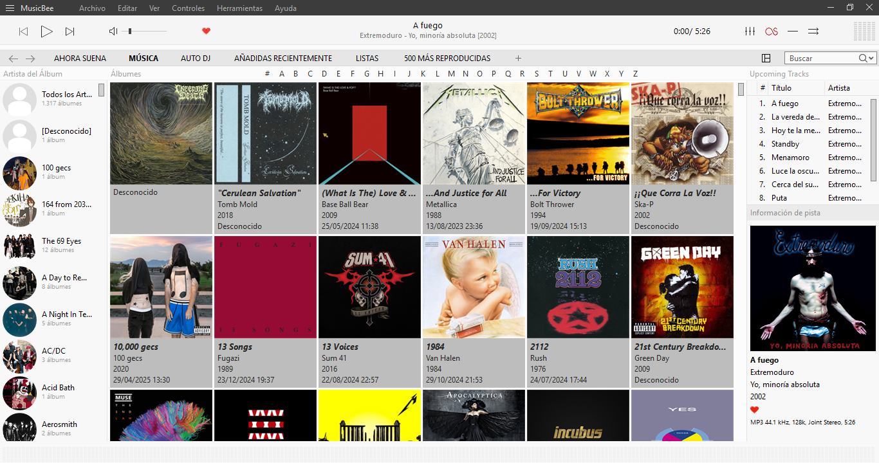Select 100 gecs artist avatar
This screenshot has width=879, height=463.
[x=19, y=173]
